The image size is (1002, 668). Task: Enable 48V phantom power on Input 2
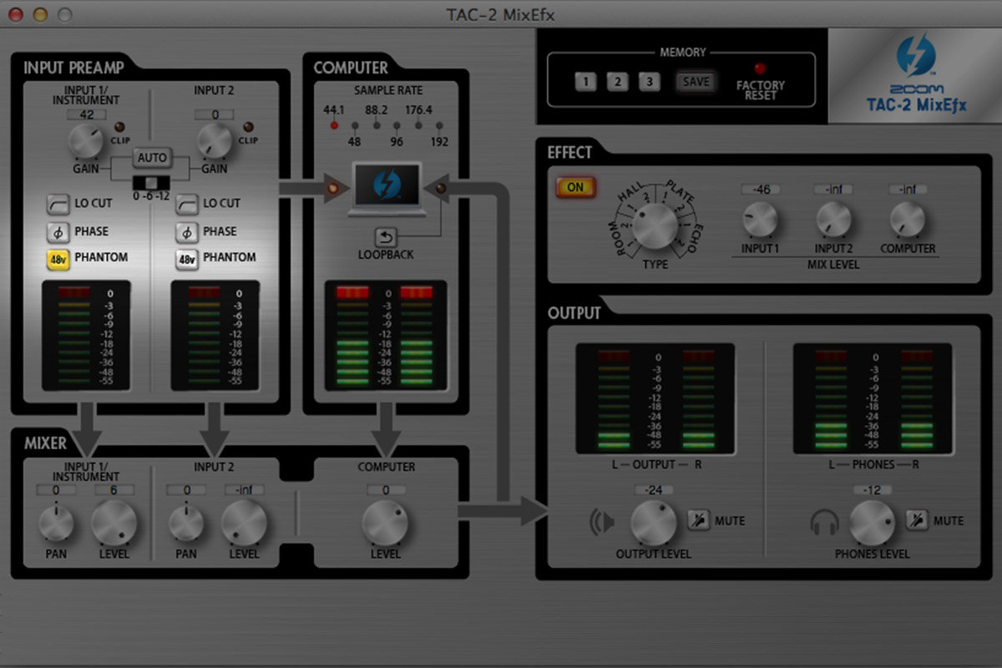pos(187,259)
